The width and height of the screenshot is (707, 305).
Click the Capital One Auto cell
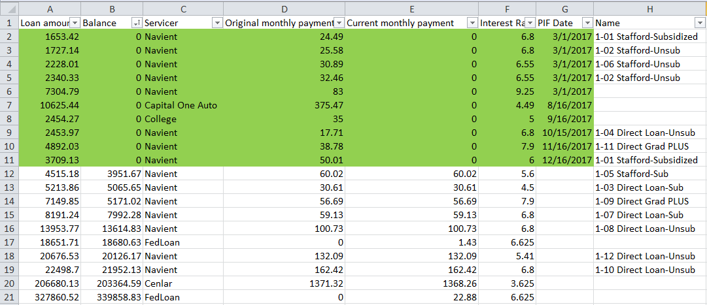(183, 105)
